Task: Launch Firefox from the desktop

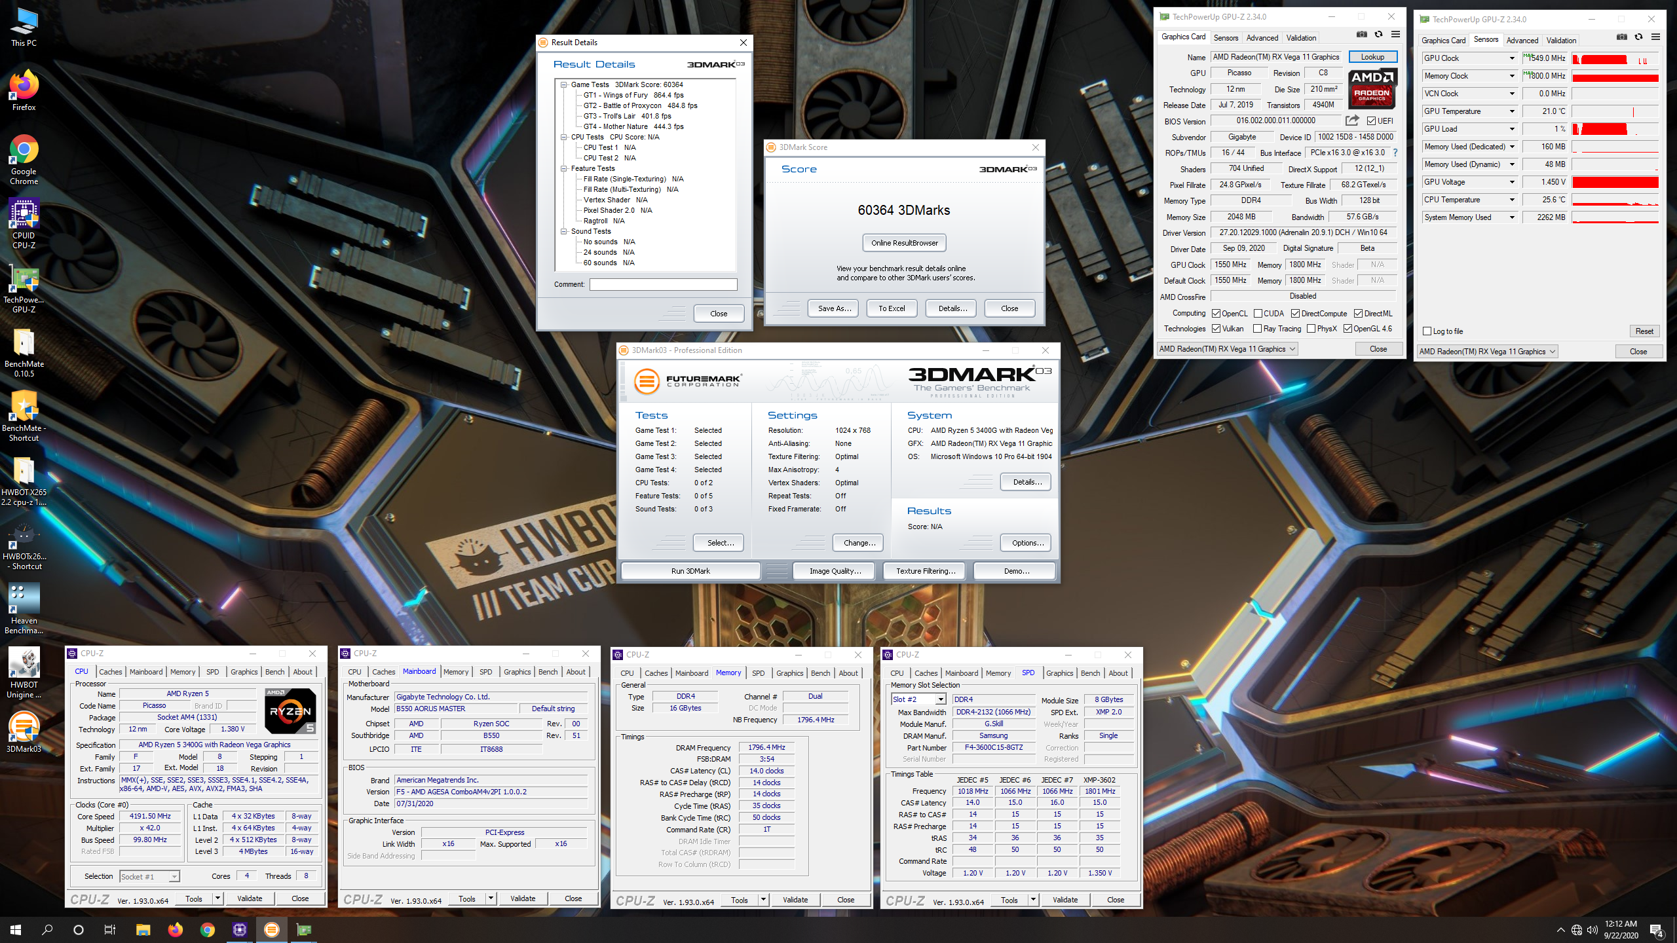Action: tap(24, 90)
